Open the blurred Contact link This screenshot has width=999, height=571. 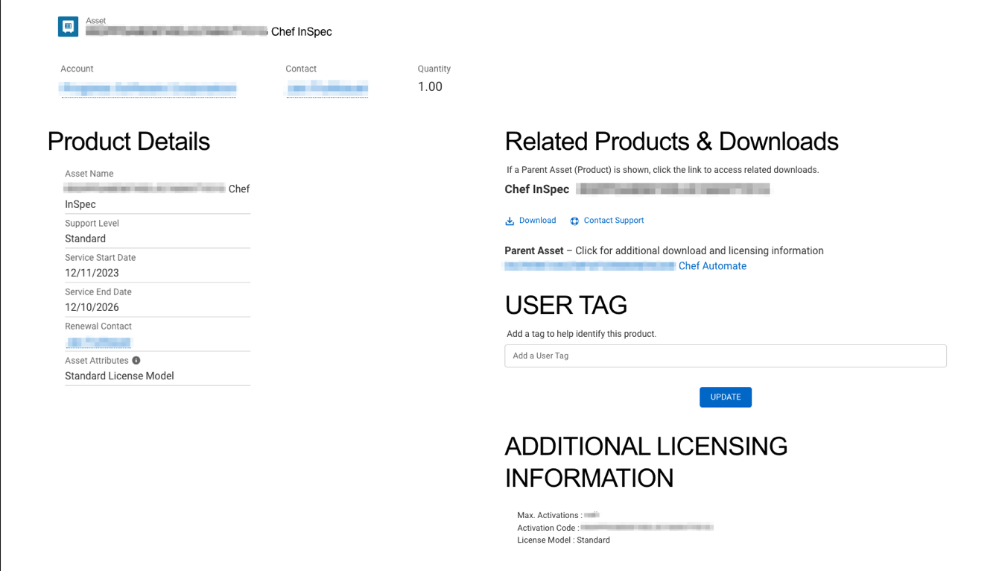(327, 89)
